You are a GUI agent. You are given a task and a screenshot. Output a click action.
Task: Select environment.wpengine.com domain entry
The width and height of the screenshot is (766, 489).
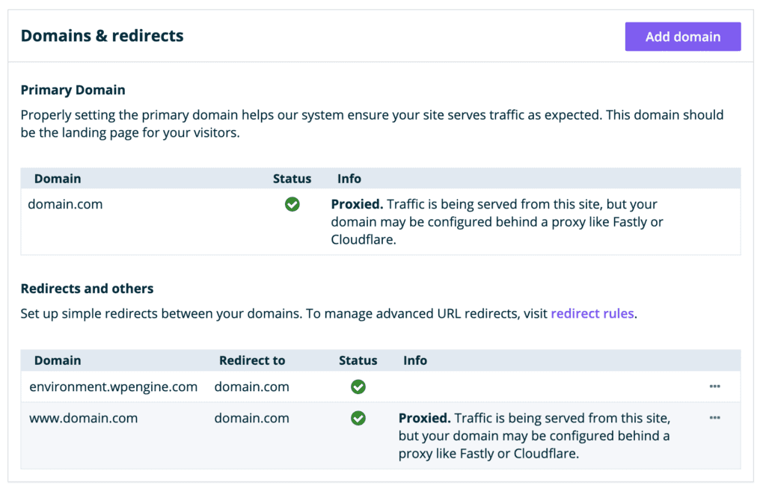(113, 387)
